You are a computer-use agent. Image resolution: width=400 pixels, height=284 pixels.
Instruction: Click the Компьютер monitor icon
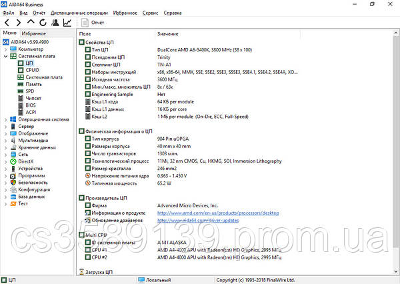tap(13, 49)
